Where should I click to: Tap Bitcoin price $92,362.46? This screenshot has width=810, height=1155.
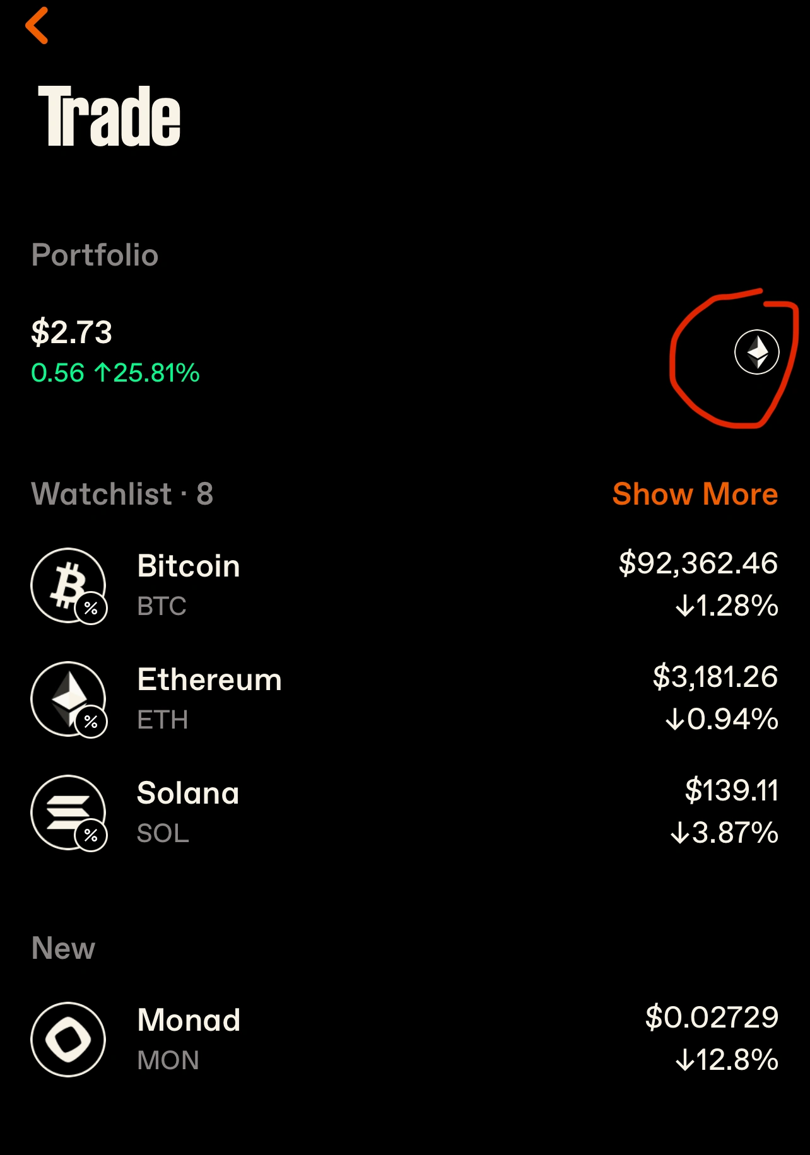point(698,563)
